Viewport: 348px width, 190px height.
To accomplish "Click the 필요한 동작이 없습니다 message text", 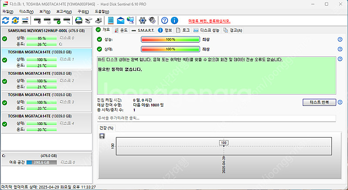I will [120, 69].
